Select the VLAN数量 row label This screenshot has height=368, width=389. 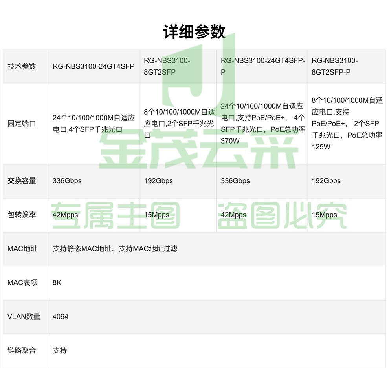click(x=24, y=317)
